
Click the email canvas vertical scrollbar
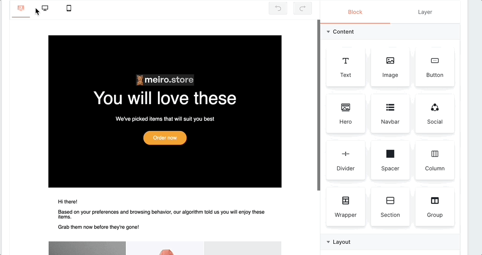[x=318, y=105]
